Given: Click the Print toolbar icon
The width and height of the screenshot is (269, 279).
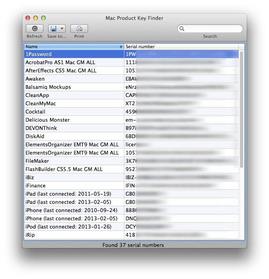Looking at the screenshot, I should 79,29.
